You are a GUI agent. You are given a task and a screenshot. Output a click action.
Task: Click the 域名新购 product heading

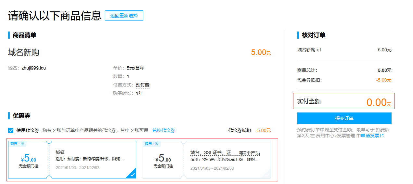click(23, 52)
